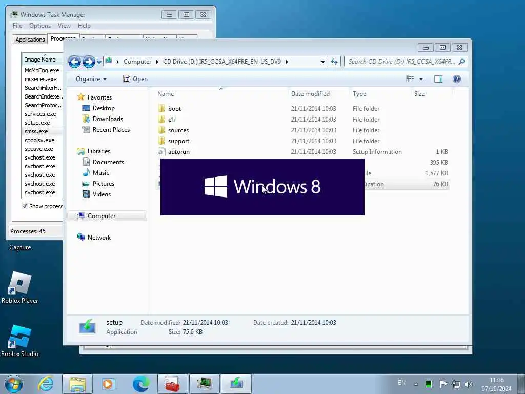Open Windows Explorer taskbar button

[77, 384]
